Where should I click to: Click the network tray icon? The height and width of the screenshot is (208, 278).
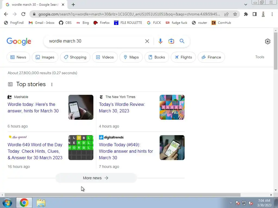pyautogui.click(x=244, y=203)
